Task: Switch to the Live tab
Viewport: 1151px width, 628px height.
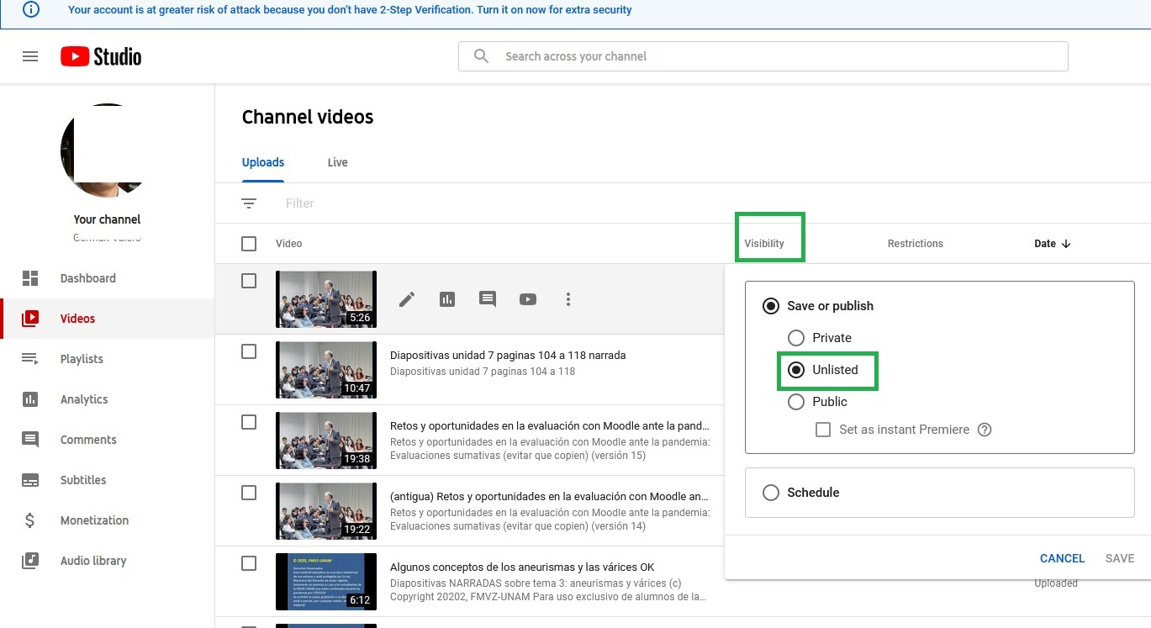Action: pyautogui.click(x=337, y=162)
